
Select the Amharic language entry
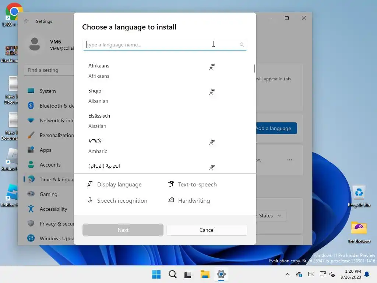[x=165, y=146]
